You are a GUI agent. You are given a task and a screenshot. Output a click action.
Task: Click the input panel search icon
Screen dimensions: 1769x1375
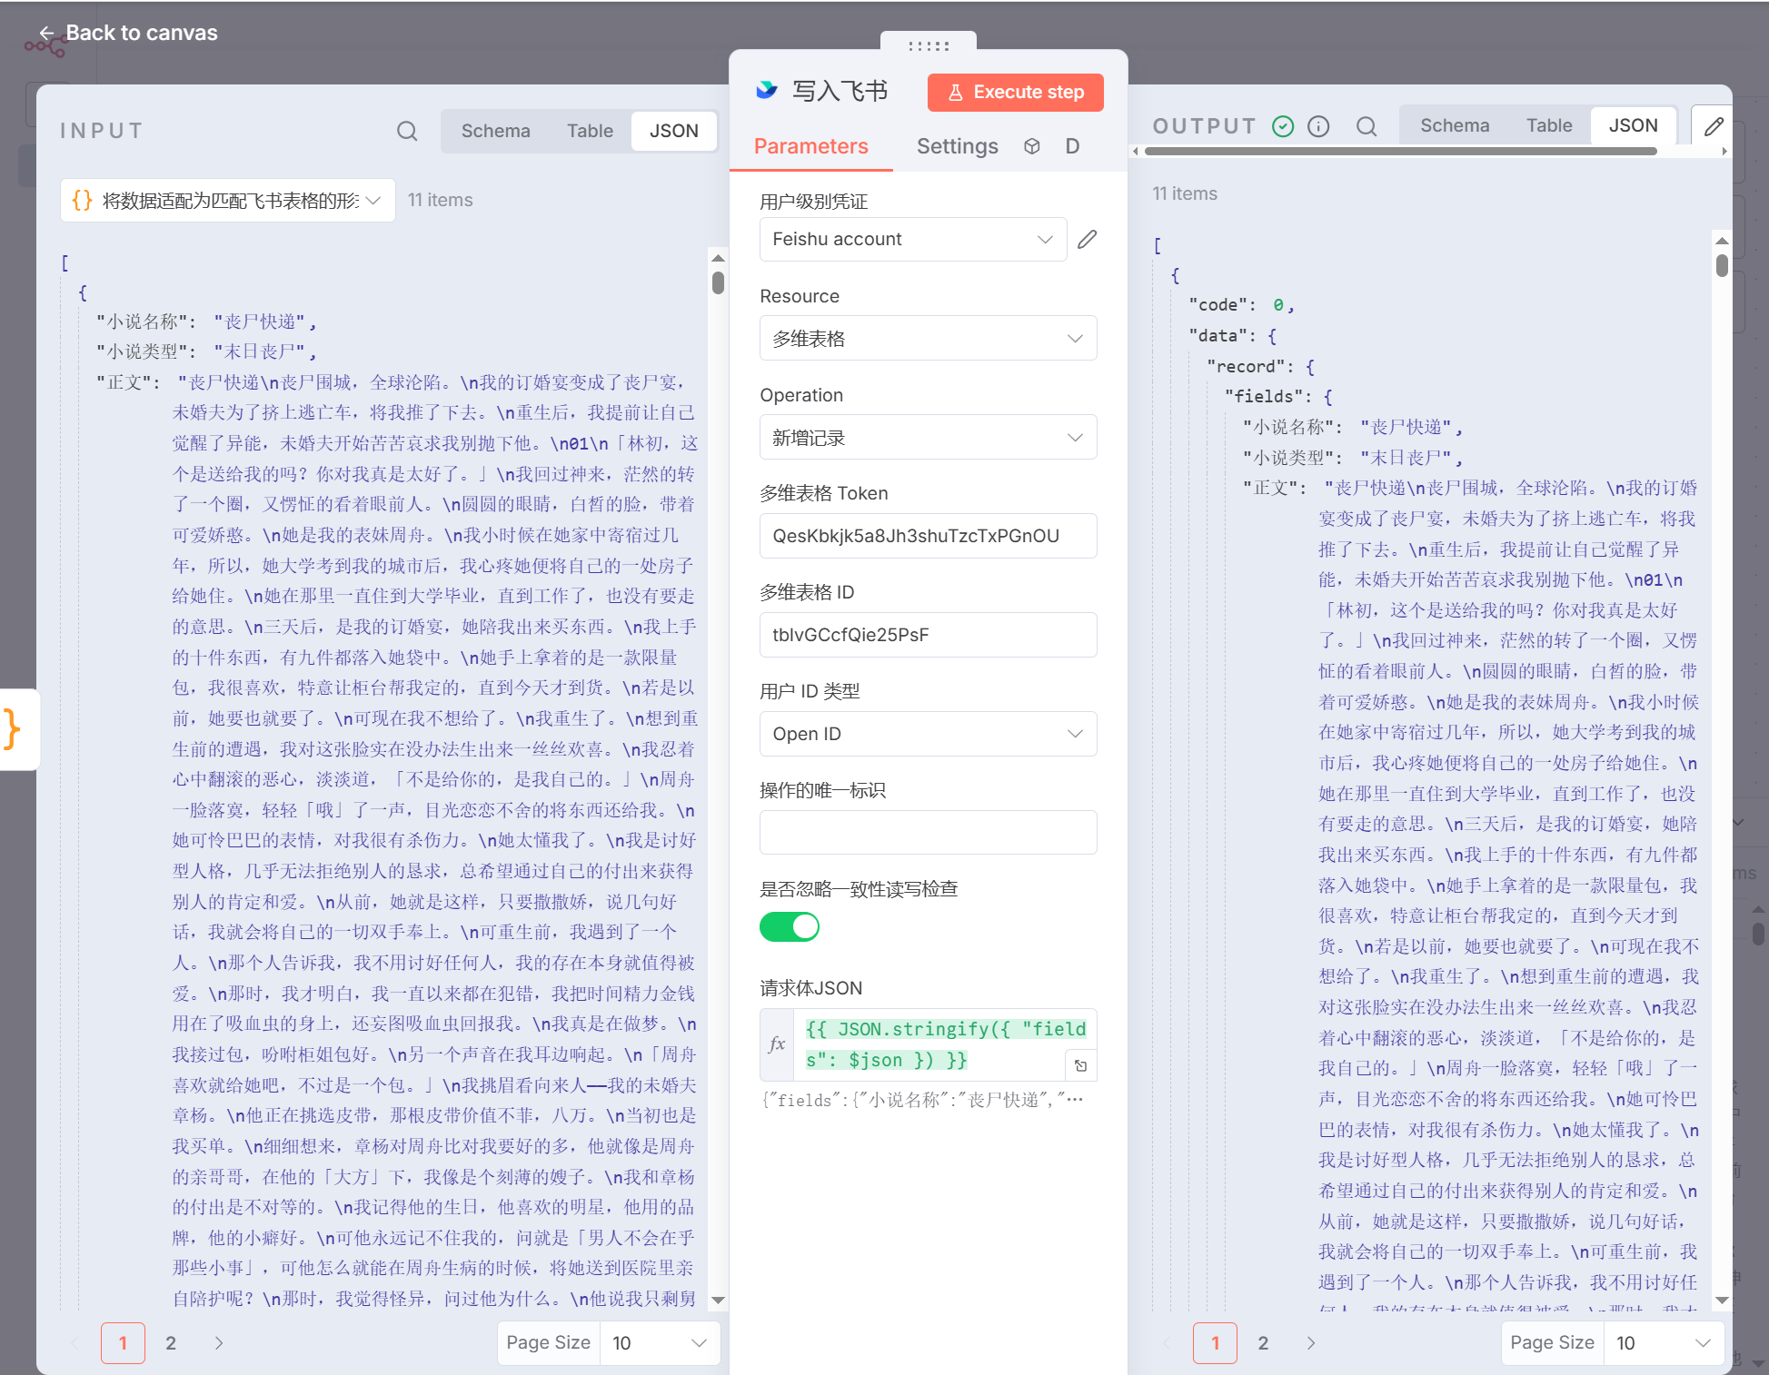[407, 131]
